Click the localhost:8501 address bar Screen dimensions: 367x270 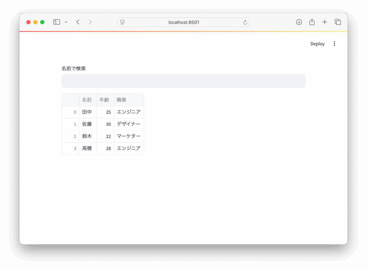[x=183, y=22]
